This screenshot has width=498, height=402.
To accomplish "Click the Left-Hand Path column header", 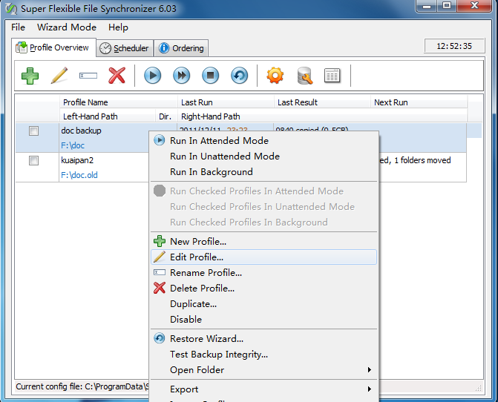I will click(108, 116).
